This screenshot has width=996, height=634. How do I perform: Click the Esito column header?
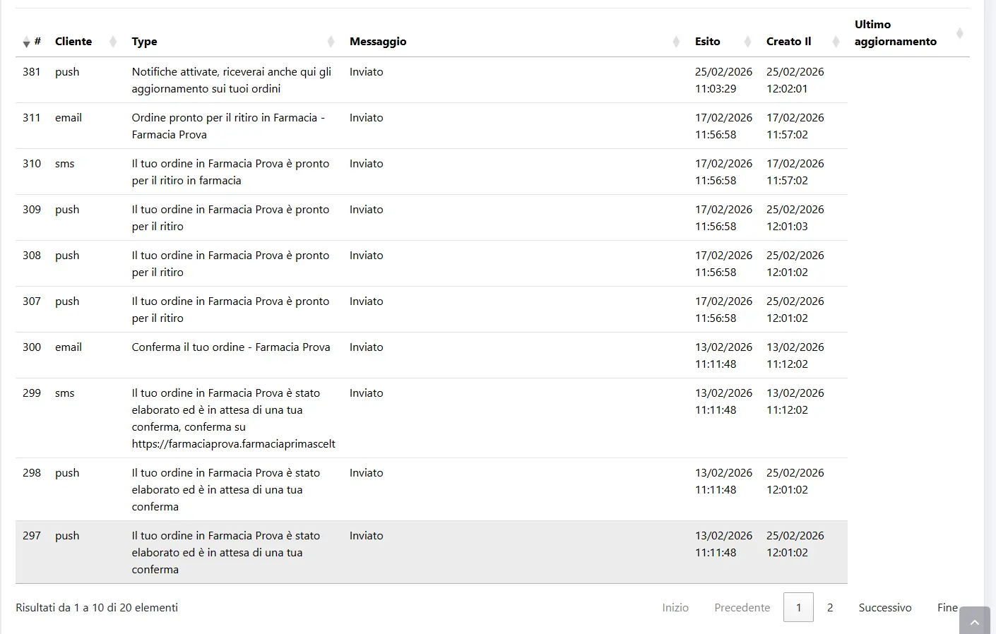tap(707, 42)
